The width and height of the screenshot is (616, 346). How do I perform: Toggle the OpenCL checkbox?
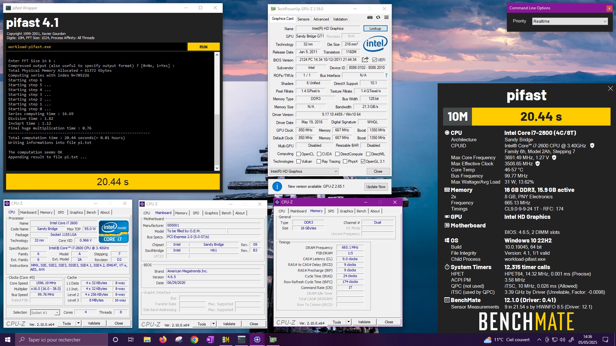point(298,154)
